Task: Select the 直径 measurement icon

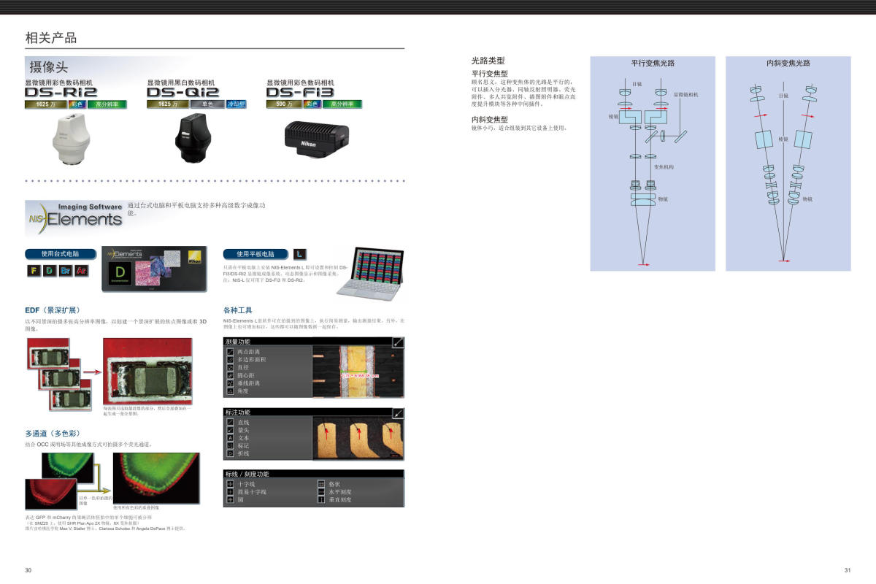Action: pos(231,368)
